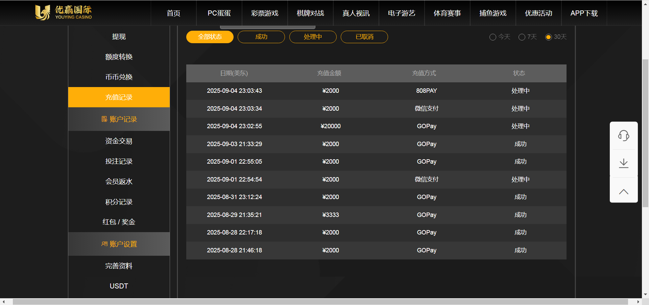649x305 pixels.
Task: Click the date 2025-08-28 22:17:18
Action: click(235, 232)
